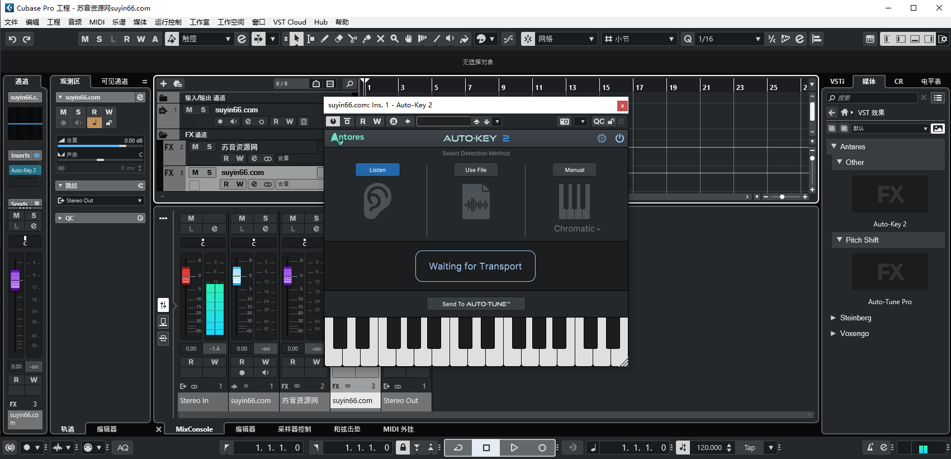
Task: Switch to the CR tab
Action: [898, 82]
